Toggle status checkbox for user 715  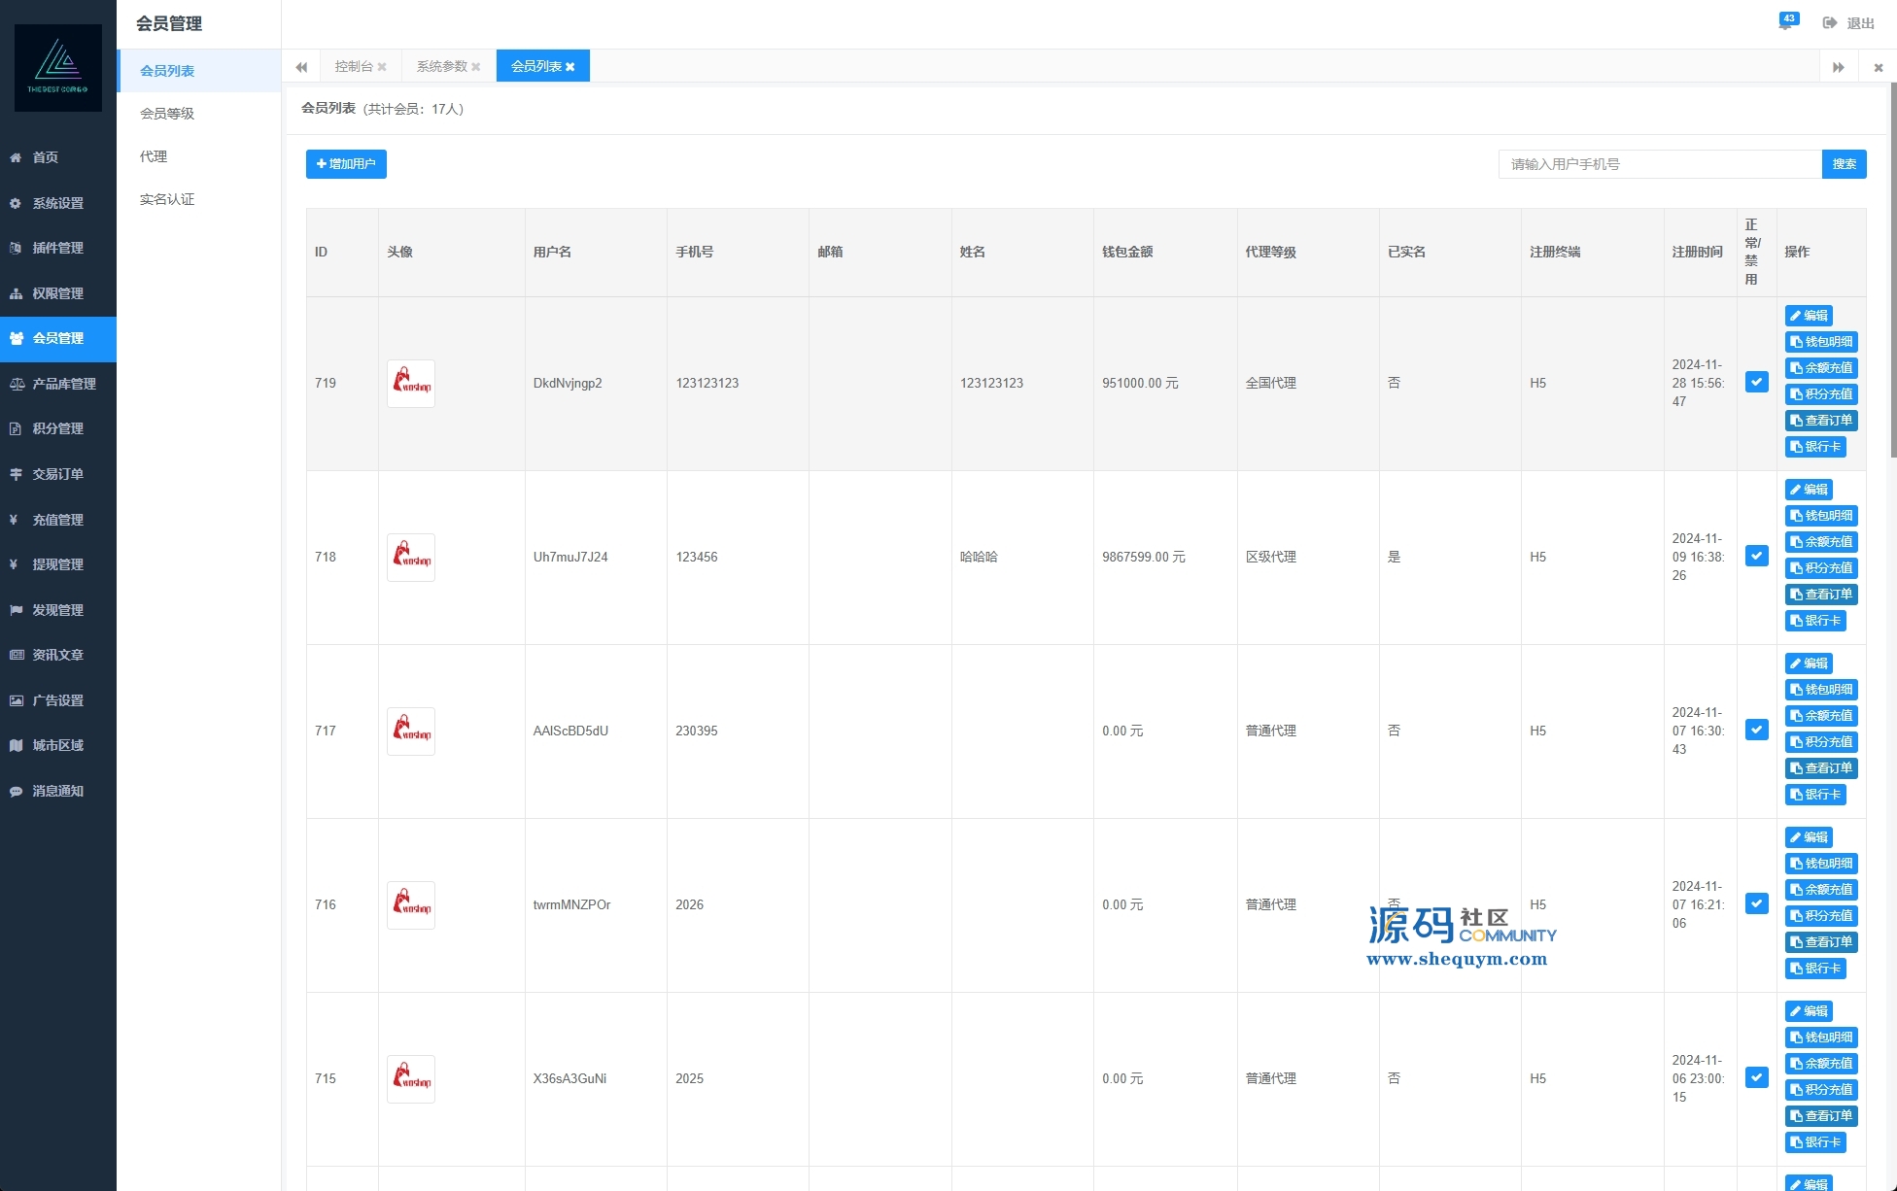pos(1756,1077)
